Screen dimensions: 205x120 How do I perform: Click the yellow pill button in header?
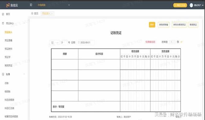pos(180,5)
